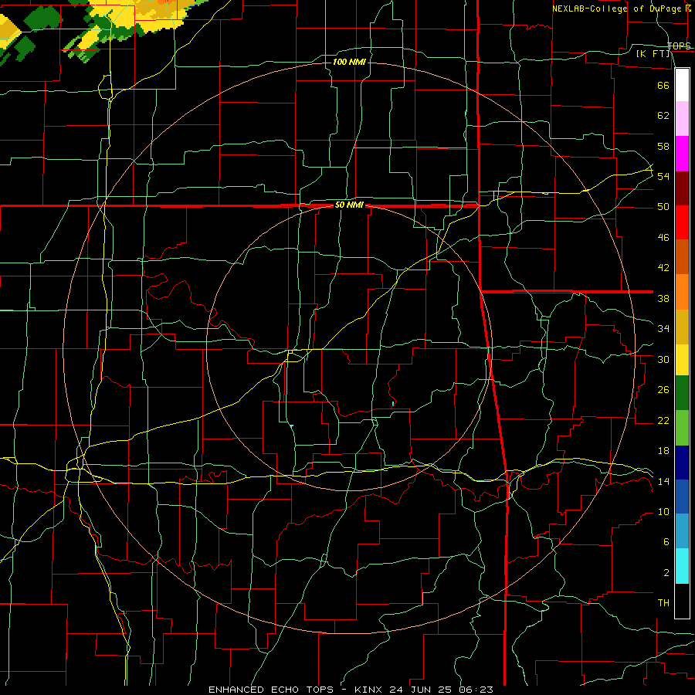The image size is (695, 695).
Task: Click the legend value 38
Action: pos(663,298)
